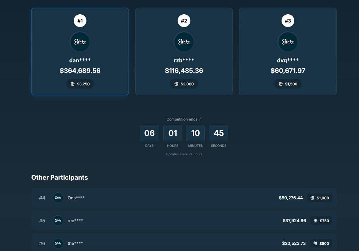Viewport: 359px width, 251px height.
Task: Click the gift icon beside $1,000
Action: (312, 198)
